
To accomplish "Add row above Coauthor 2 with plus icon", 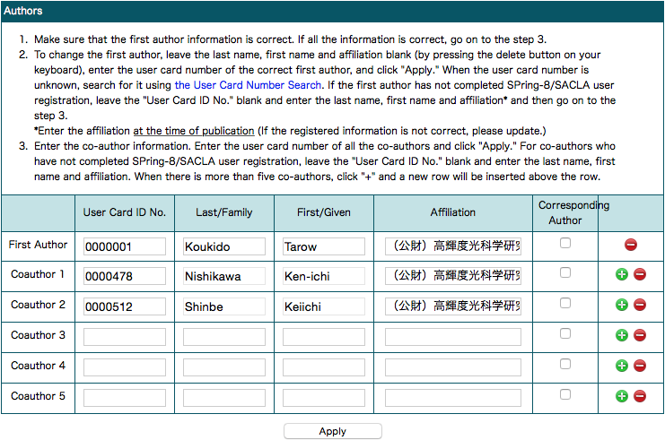I will tap(621, 306).
